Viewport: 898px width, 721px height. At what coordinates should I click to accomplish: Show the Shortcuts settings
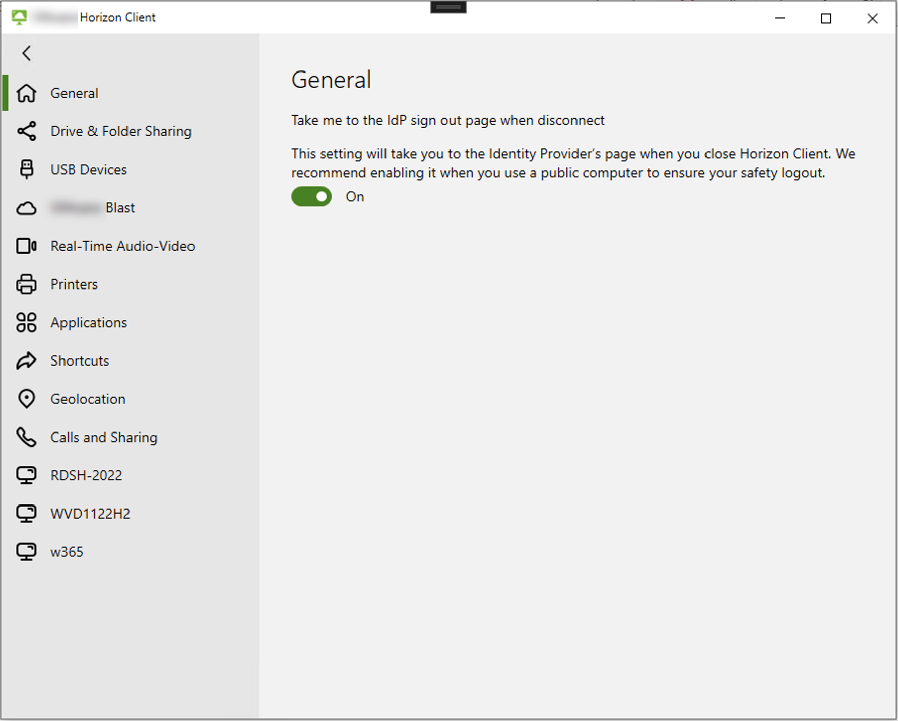tap(131, 361)
